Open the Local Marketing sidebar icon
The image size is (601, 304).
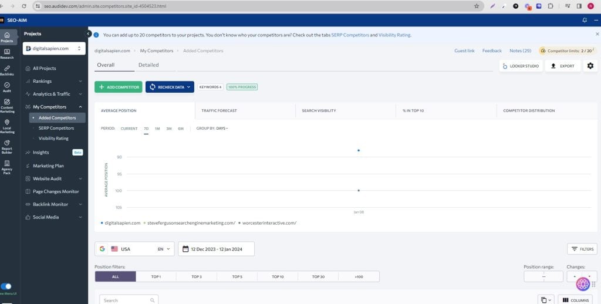point(7,127)
